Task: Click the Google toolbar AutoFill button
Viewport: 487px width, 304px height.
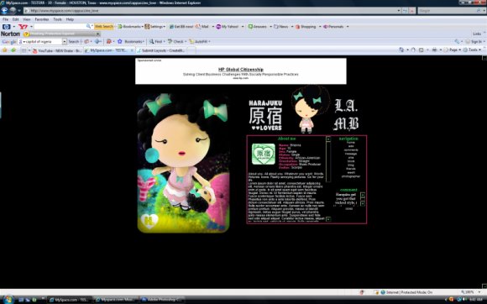Action: coord(199,42)
